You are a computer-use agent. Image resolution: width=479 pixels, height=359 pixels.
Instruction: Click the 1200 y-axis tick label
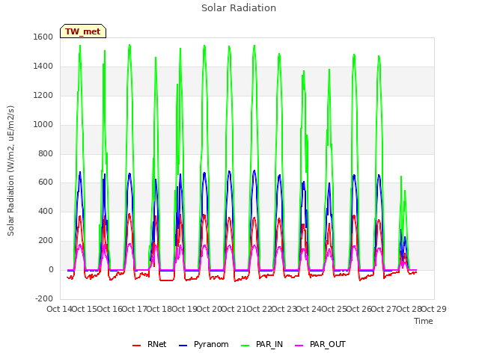[43, 95]
